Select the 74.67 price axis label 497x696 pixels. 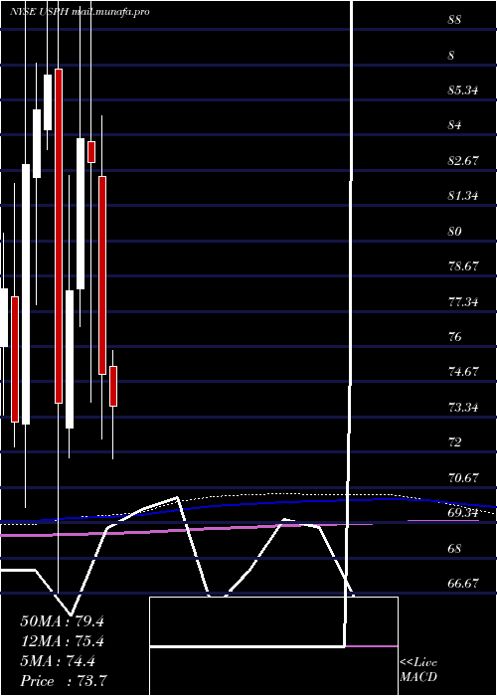click(x=463, y=372)
